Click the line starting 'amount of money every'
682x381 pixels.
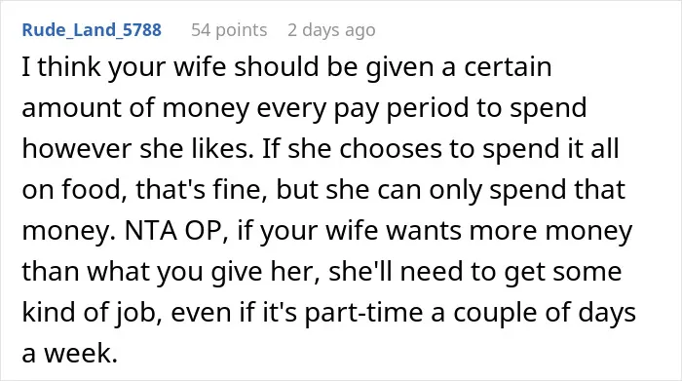pyautogui.click(x=304, y=108)
